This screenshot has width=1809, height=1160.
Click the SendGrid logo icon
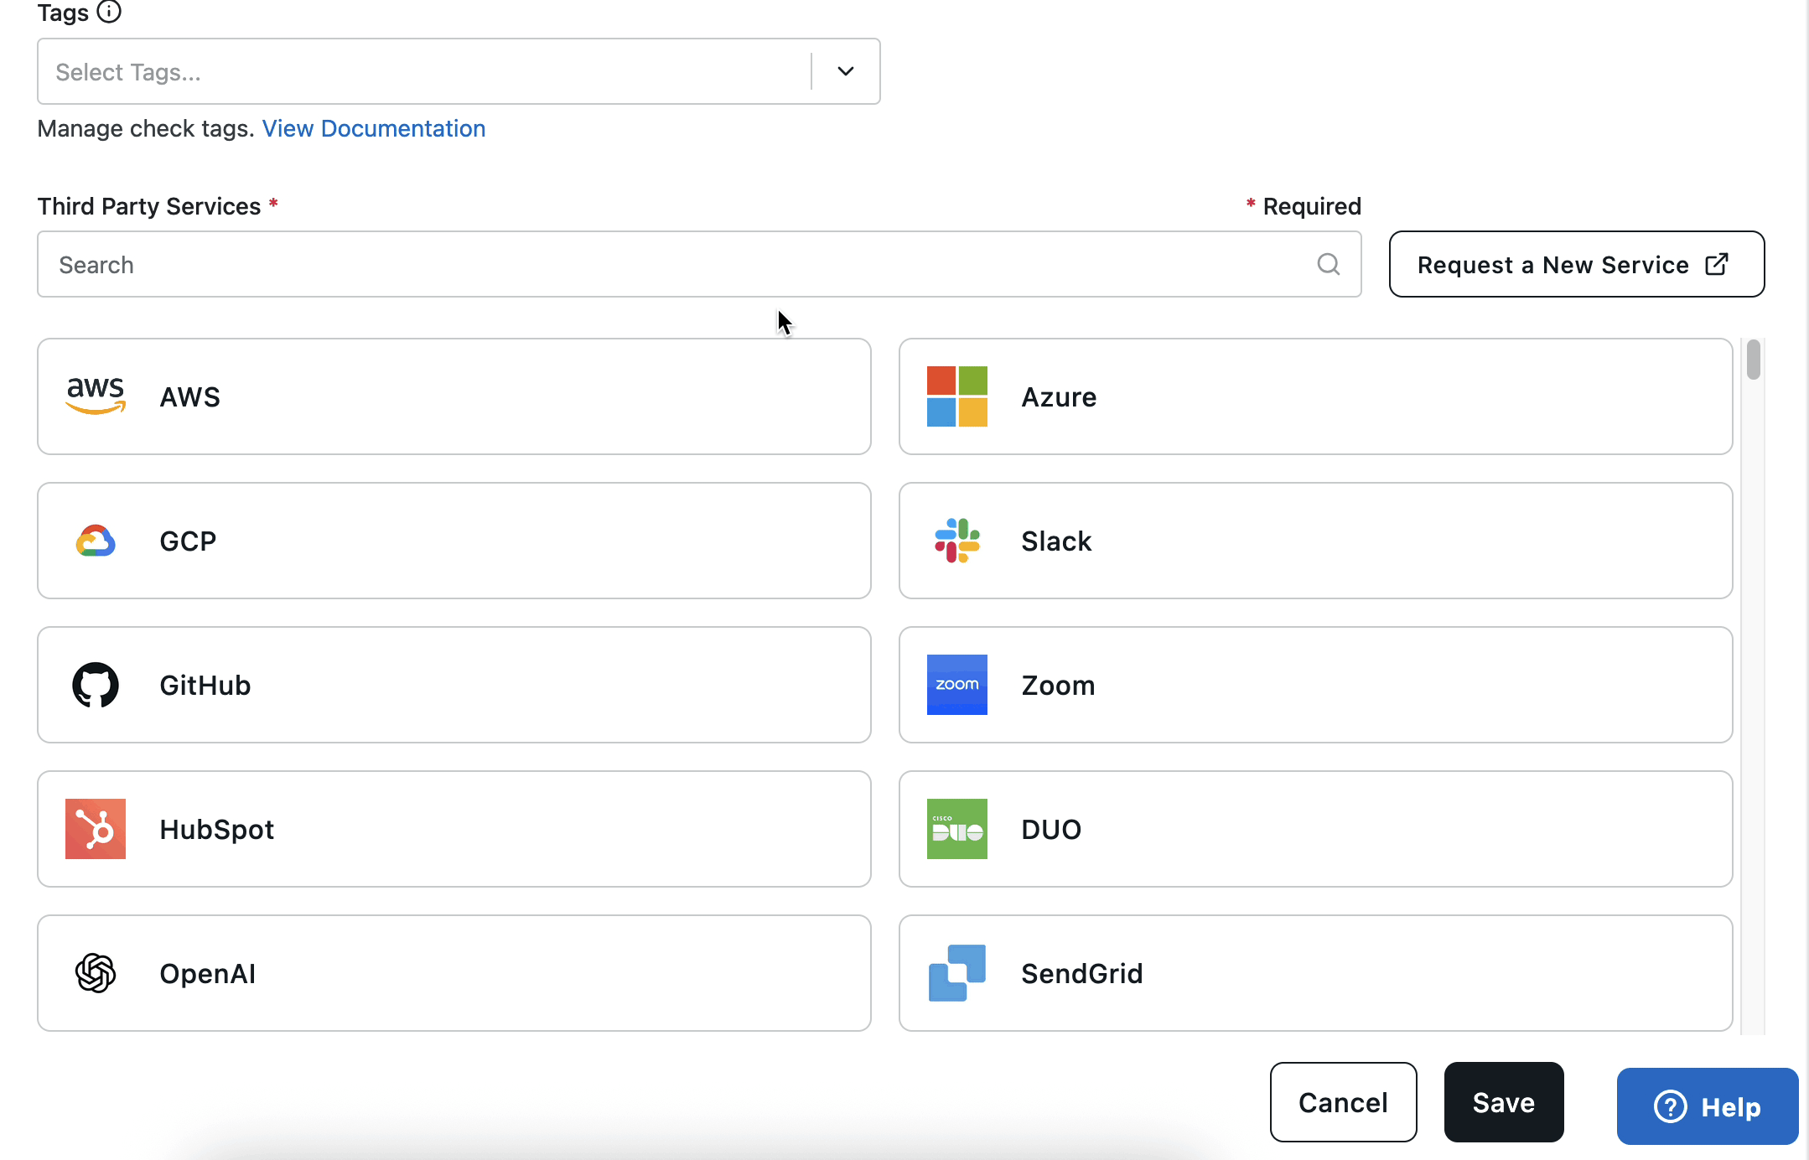coord(956,973)
